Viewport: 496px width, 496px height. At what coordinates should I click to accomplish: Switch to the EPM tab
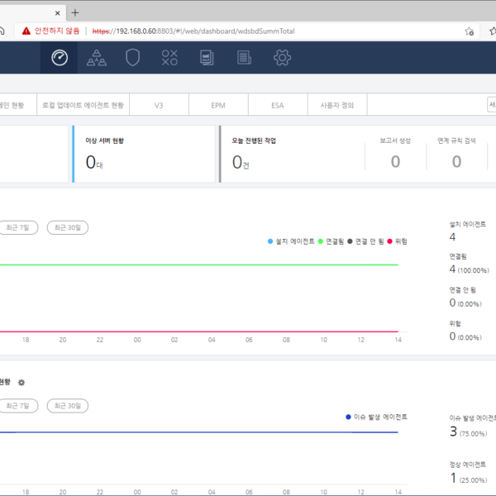pos(218,105)
